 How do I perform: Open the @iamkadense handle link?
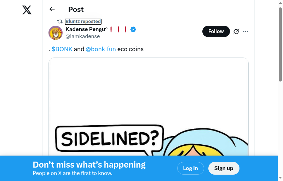coord(83,36)
